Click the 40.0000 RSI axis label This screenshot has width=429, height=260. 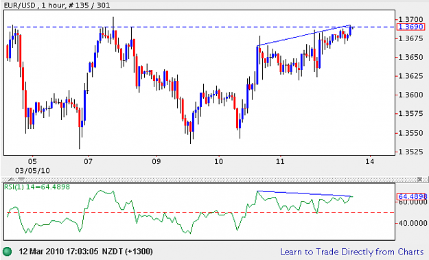tap(413, 223)
